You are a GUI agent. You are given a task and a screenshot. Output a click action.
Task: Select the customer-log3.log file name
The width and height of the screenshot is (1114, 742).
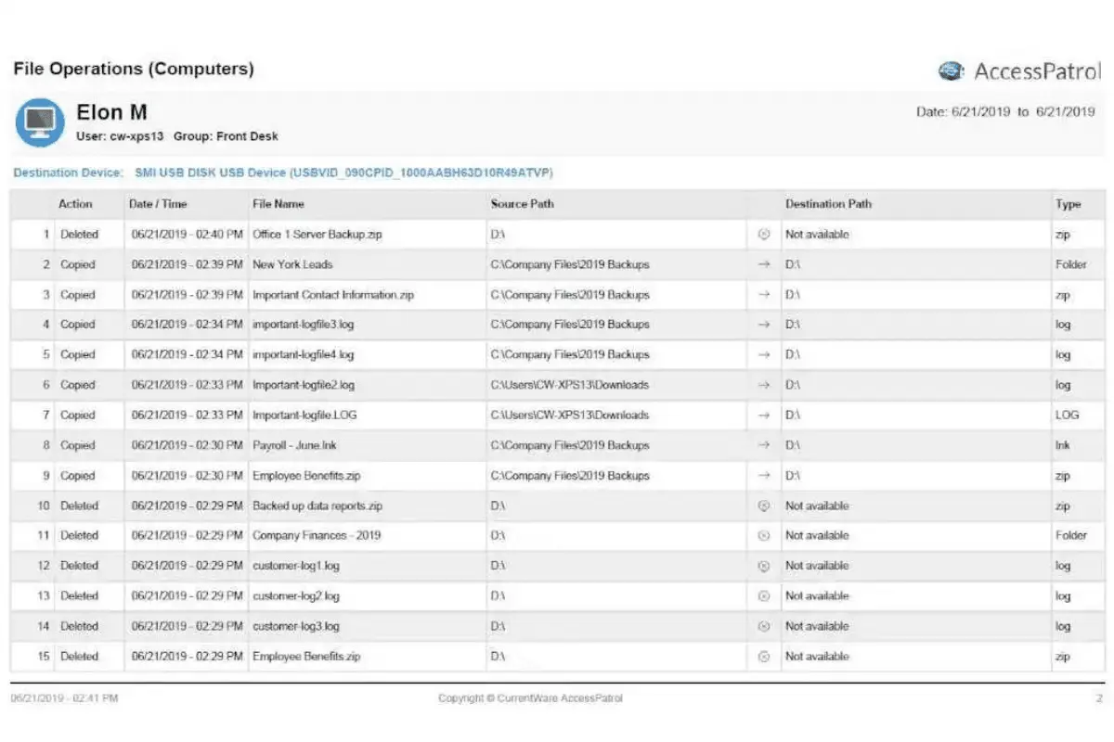tap(296, 626)
